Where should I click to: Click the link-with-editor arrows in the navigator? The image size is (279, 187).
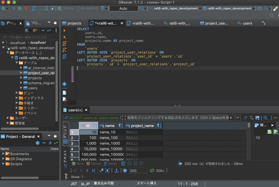coord(49,30)
